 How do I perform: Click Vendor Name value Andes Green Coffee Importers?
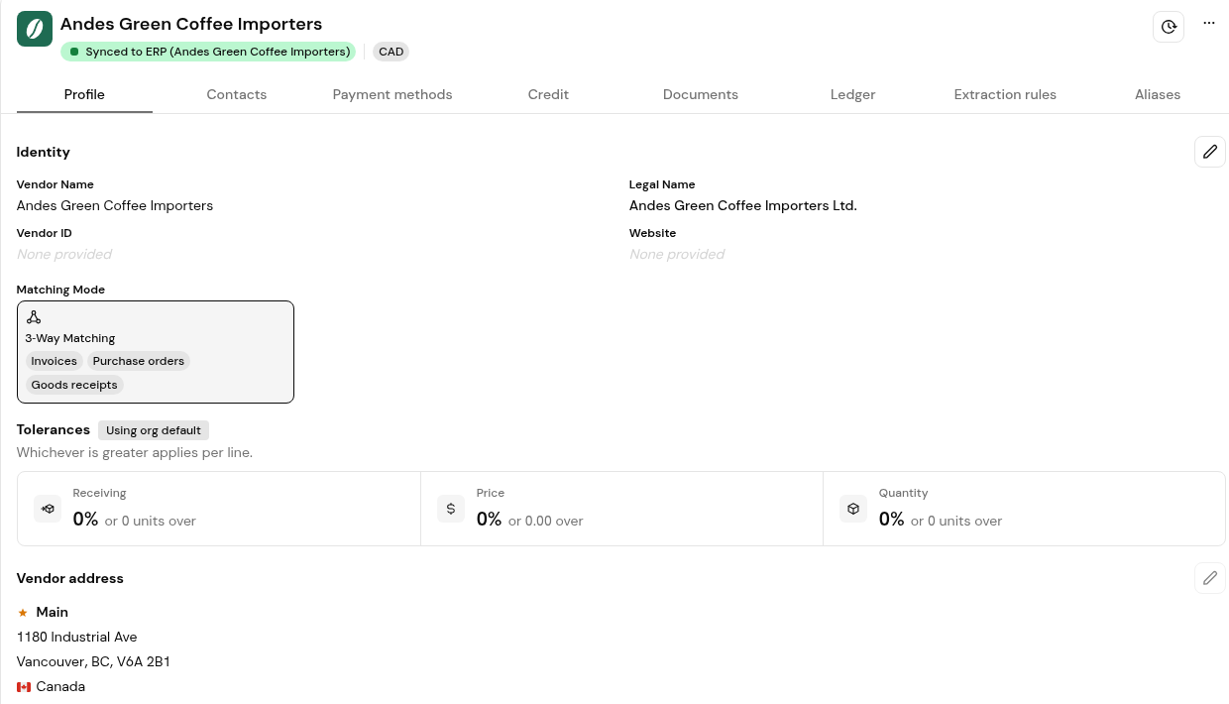point(115,205)
